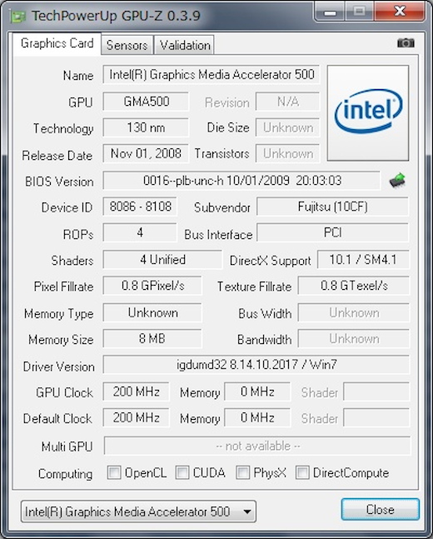Switch to the Sensors tab

[127, 45]
